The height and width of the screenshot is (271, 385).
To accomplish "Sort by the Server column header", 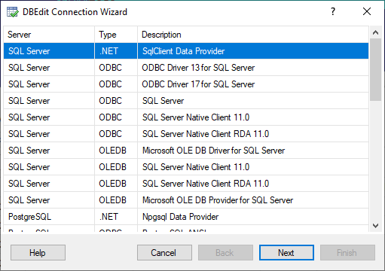I will coord(49,35).
